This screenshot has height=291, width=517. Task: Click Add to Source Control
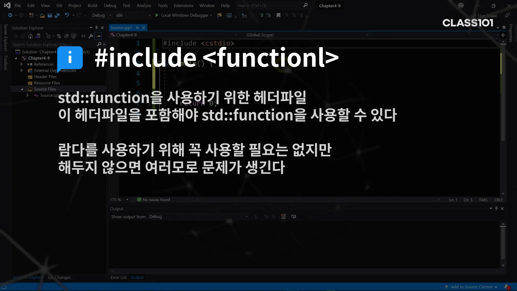tap(471, 287)
